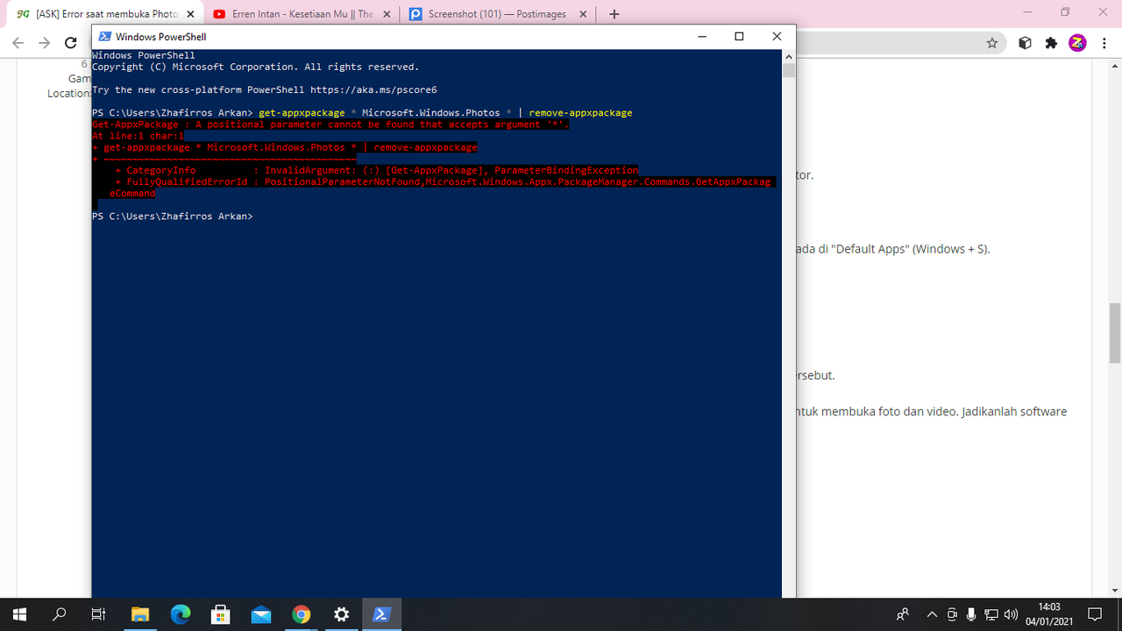The image size is (1122, 631).
Task: Open the PowerShell title bar system menu
Action: [104, 36]
